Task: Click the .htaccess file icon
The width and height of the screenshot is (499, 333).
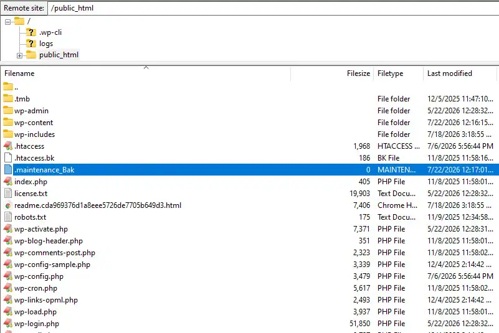Action: coord(8,146)
